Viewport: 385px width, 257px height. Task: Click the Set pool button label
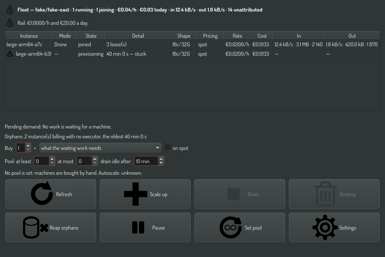tap(253, 228)
